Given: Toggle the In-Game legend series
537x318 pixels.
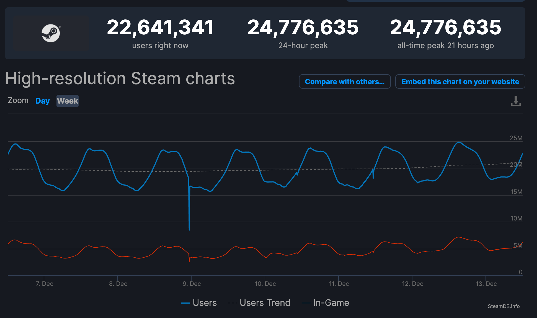Looking at the screenshot, I should click(325, 303).
